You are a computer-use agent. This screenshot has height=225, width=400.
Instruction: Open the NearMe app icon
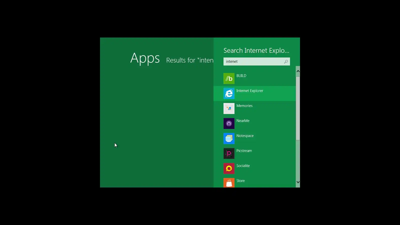click(x=229, y=123)
